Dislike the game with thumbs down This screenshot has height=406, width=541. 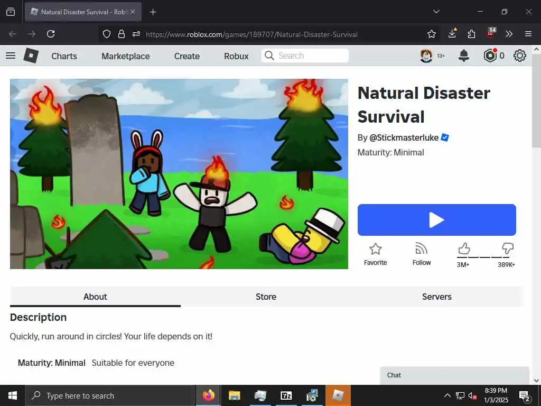(508, 248)
